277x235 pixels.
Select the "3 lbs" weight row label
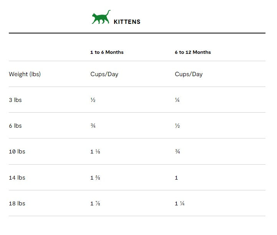pos(15,100)
